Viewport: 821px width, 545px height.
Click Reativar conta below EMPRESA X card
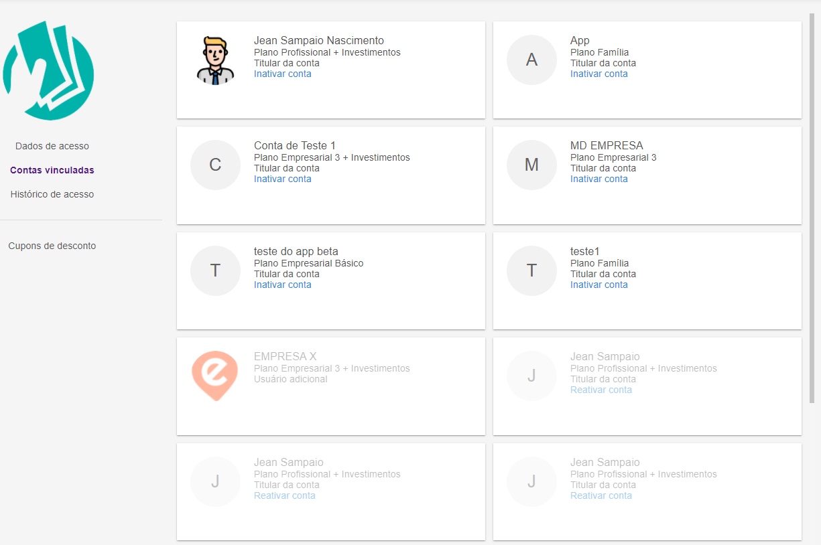click(x=284, y=495)
